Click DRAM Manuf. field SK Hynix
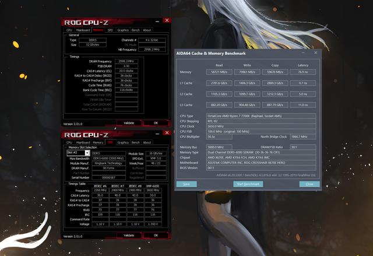373x256 pixels. (x=109, y=168)
